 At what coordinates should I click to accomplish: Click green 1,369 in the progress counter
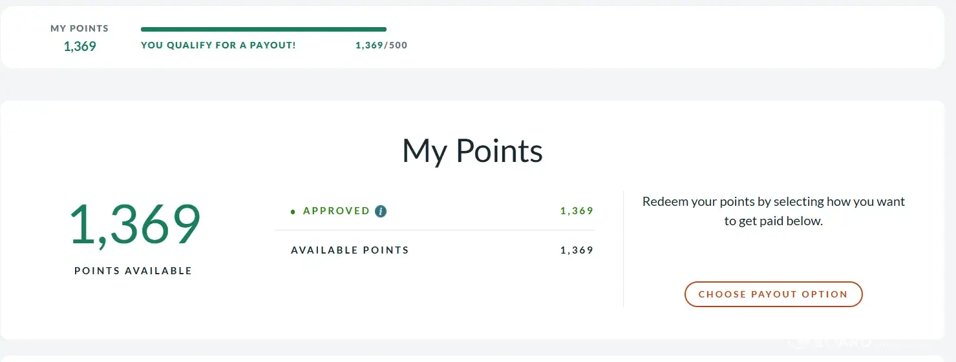369,46
